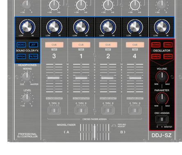Image resolution: width=182 pixels, height=155 pixels.
Task: Click the LOW/HI color knob above ECHO button
Action: pos(27,27)
